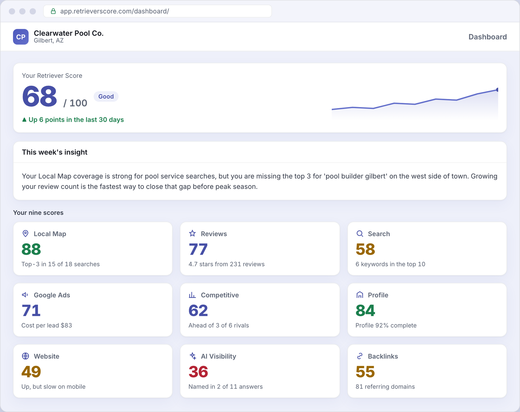Image resolution: width=520 pixels, height=412 pixels.
Task: Open the Profile score 84
Action: point(365,310)
